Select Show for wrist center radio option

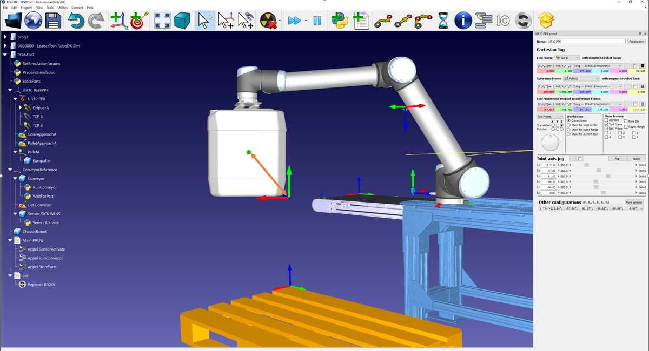[x=568, y=125]
